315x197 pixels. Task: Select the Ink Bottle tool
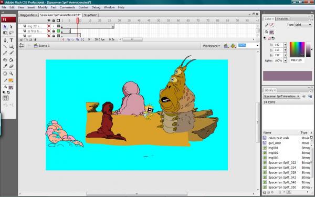(x=5, y=60)
